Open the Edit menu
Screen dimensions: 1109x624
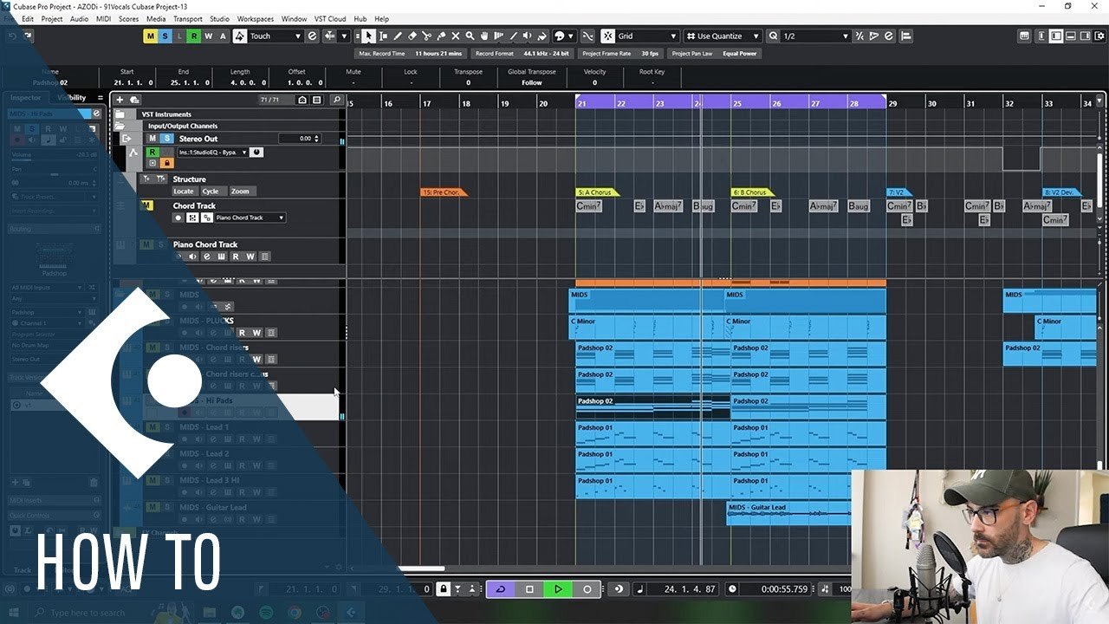point(28,18)
